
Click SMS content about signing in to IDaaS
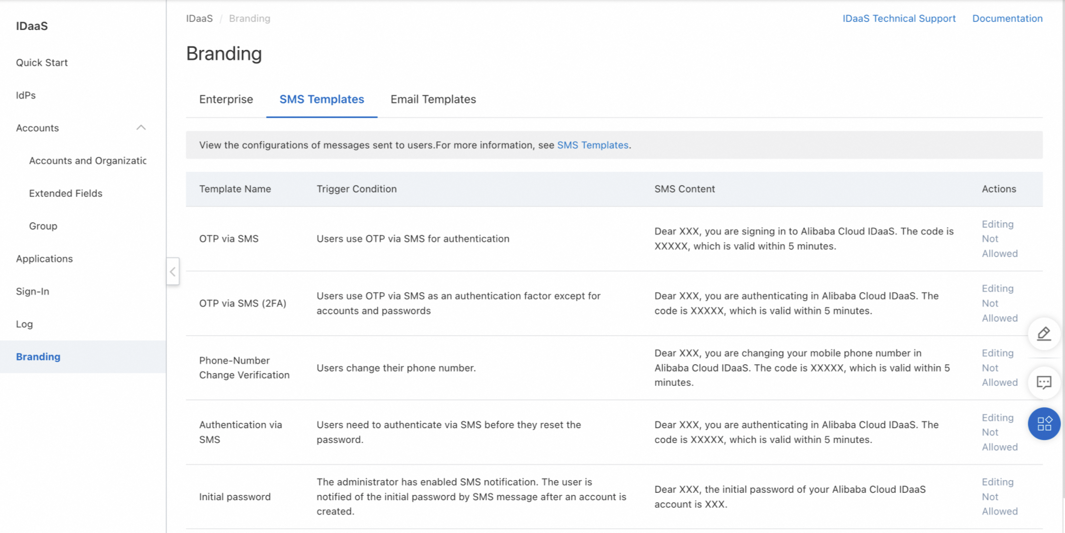[x=804, y=239]
